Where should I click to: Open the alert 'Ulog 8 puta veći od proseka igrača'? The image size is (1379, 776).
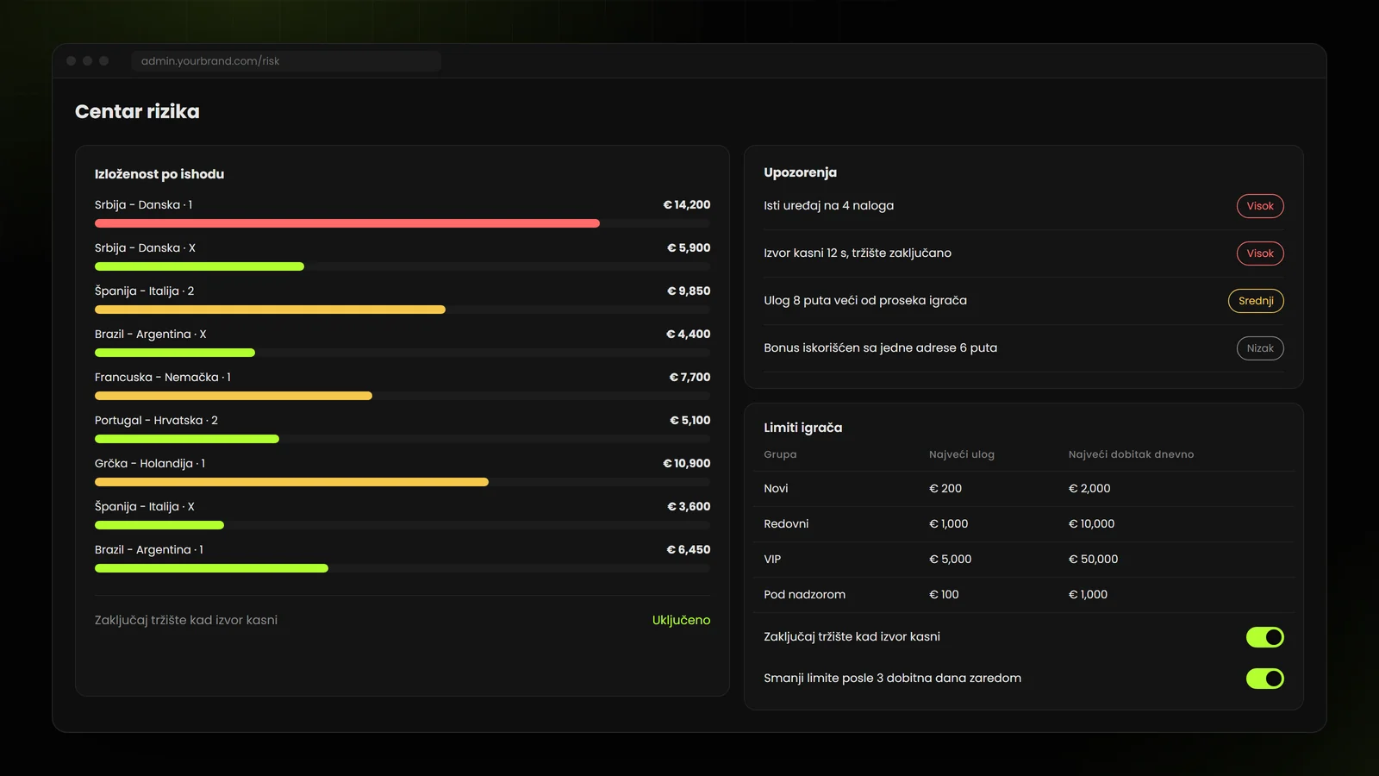click(1023, 301)
